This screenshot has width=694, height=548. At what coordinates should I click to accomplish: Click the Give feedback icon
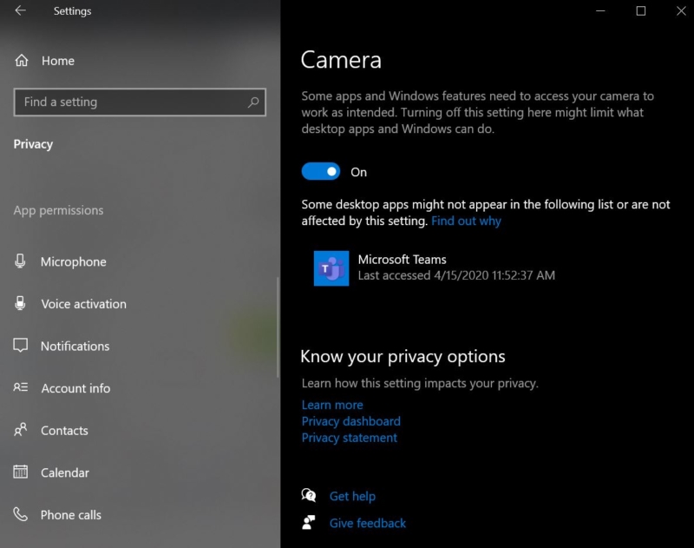[308, 523]
